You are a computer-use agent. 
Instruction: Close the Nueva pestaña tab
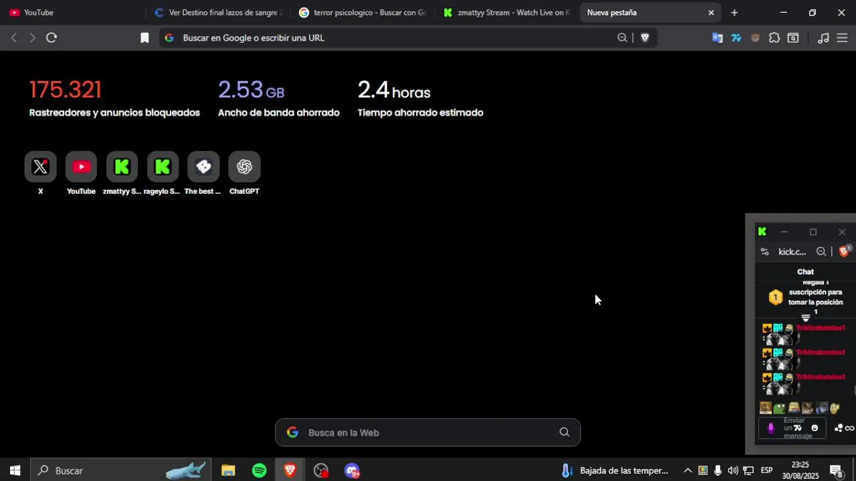point(711,13)
